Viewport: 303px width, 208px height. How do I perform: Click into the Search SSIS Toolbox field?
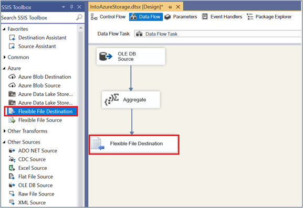pyautogui.click(x=38, y=17)
